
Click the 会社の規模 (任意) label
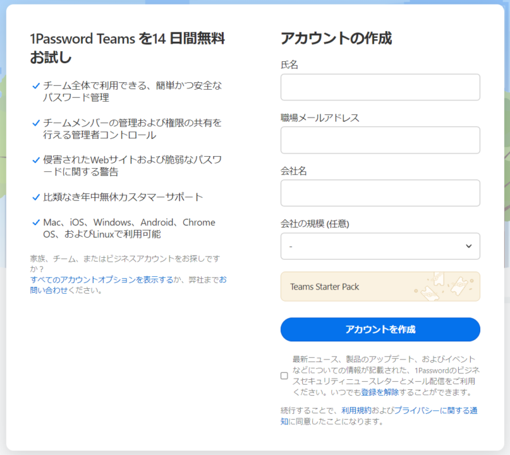coord(315,224)
